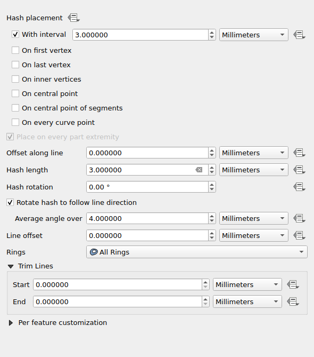Decrease Hash rotation using down arrow
314x357 pixels.
point(212,189)
